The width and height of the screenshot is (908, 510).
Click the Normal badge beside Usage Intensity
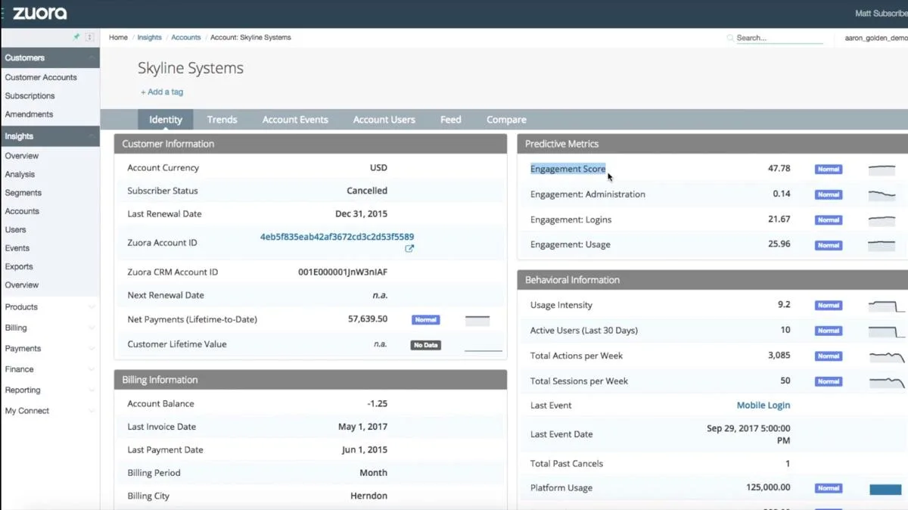[x=829, y=306]
